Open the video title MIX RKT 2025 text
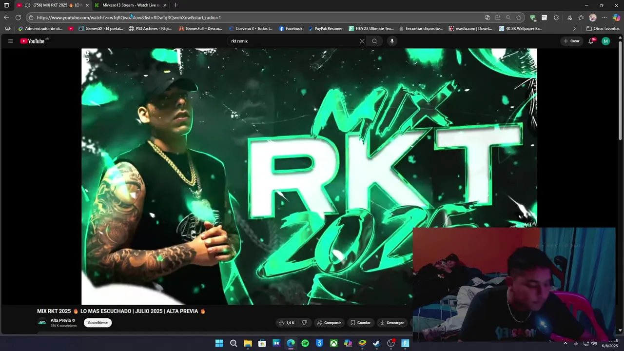 121,311
